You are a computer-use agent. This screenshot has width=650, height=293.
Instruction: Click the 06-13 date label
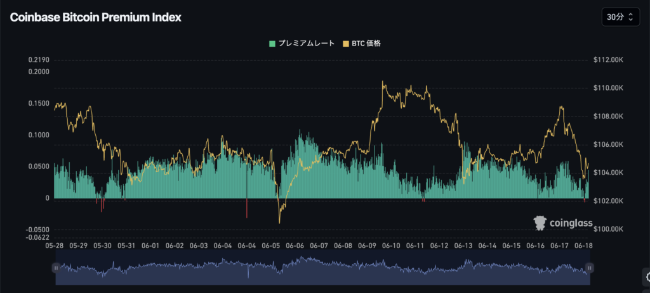coord(463,246)
